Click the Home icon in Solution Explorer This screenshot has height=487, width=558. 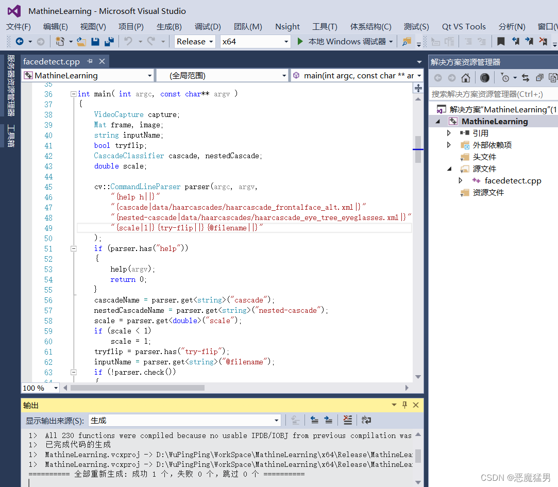point(465,78)
